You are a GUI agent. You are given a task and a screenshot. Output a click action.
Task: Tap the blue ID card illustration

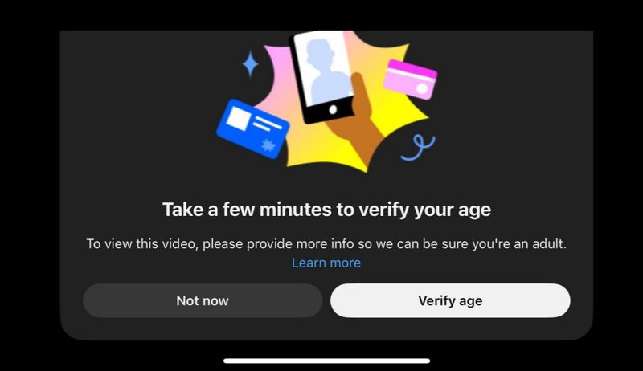pos(252,128)
